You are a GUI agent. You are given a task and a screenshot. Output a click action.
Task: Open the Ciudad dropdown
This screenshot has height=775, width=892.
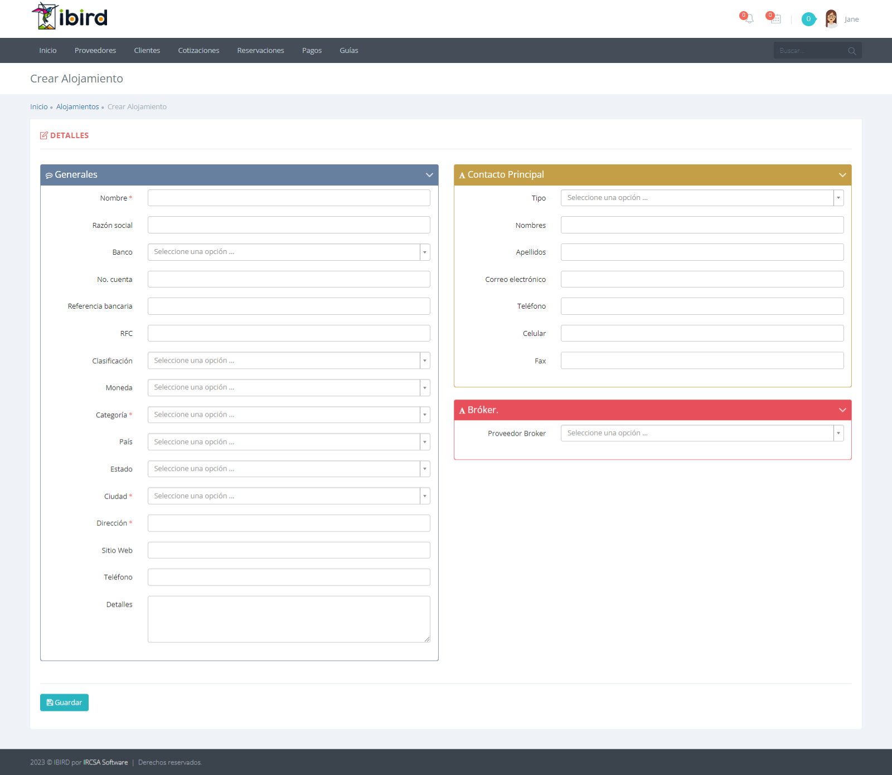coord(289,496)
